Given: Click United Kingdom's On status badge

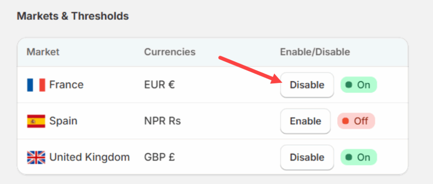Looking at the screenshot, I should 359,157.
